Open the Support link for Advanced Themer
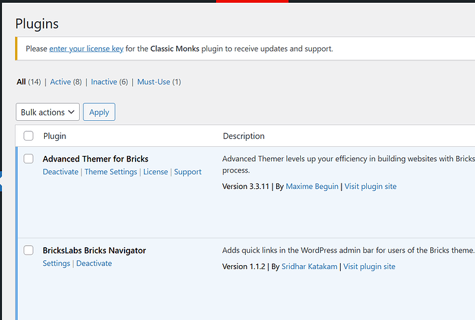Screen dimensions: 475x320 187,172
